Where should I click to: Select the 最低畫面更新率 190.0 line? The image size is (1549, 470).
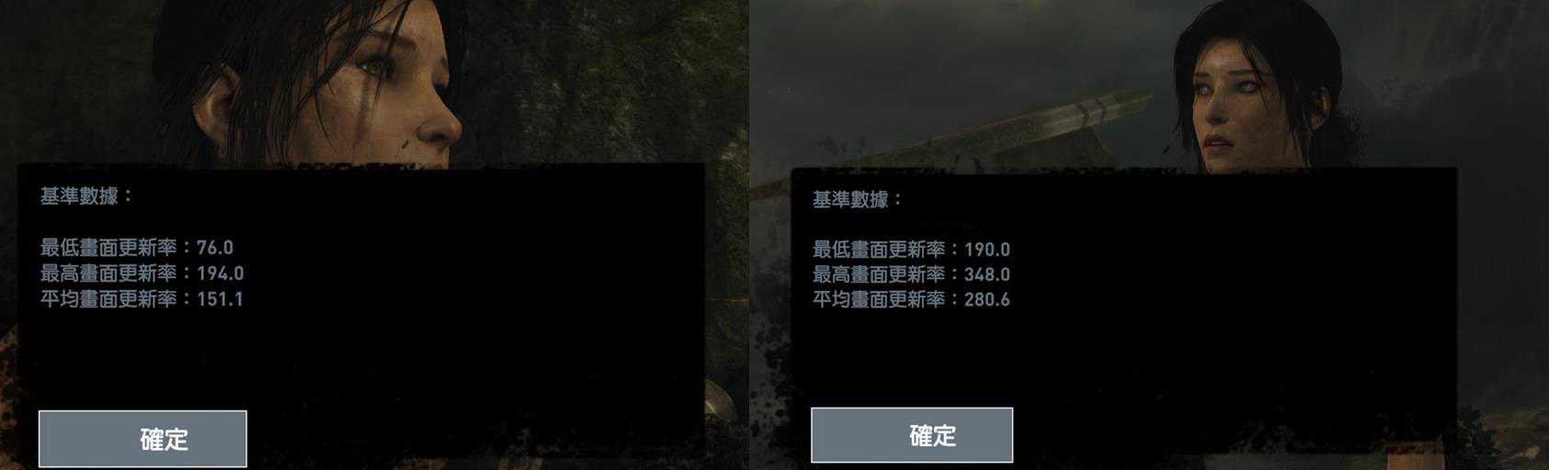pyautogui.click(x=911, y=250)
